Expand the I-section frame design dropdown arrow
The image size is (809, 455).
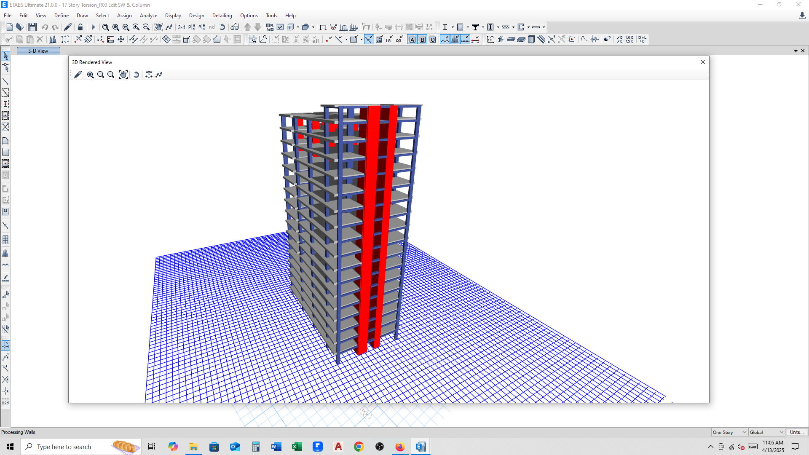click(x=453, y=27)
